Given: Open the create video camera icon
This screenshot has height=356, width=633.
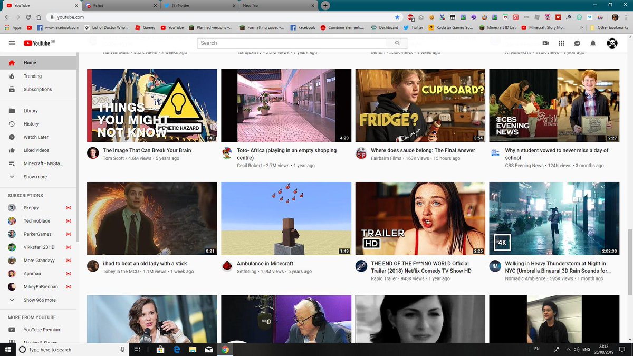Looking at the screenshot, I should [545, 43].
